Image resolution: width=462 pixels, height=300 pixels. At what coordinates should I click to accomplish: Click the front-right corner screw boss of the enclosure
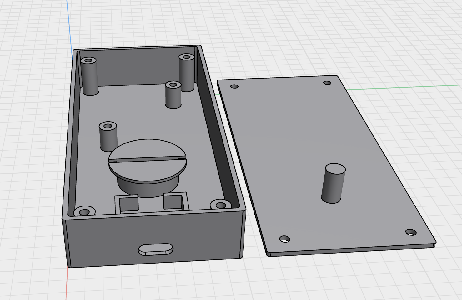click(x=221, y=205)
